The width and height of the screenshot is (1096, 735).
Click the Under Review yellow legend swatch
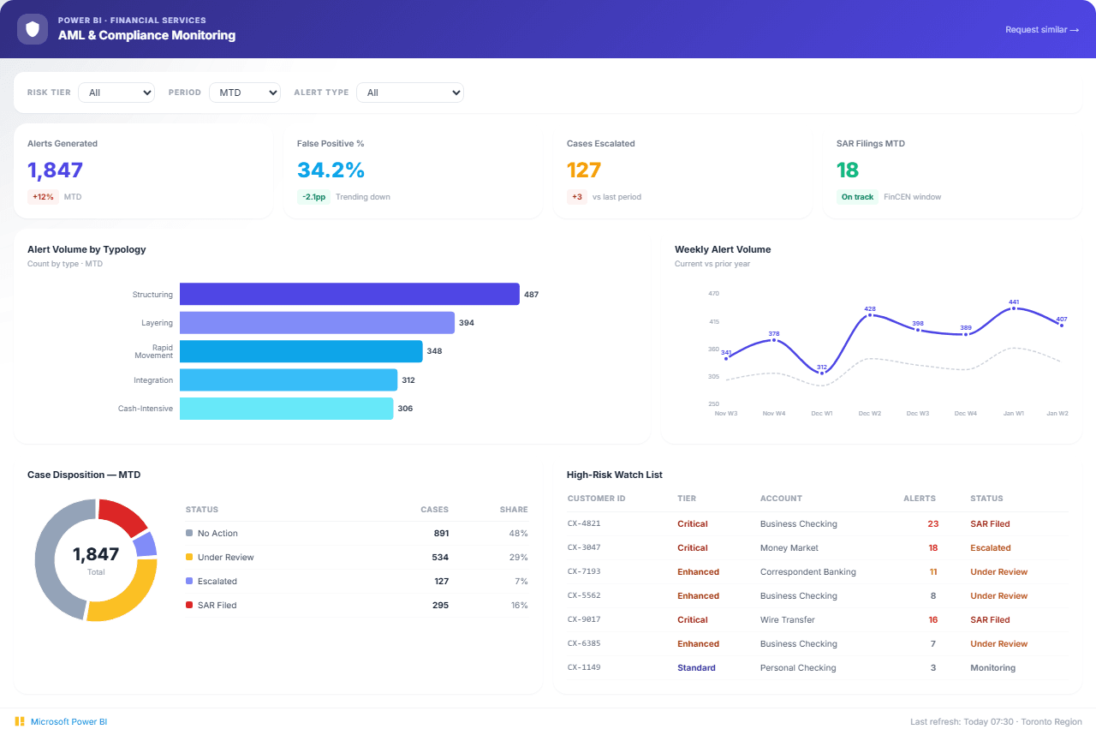click(189, 557)
